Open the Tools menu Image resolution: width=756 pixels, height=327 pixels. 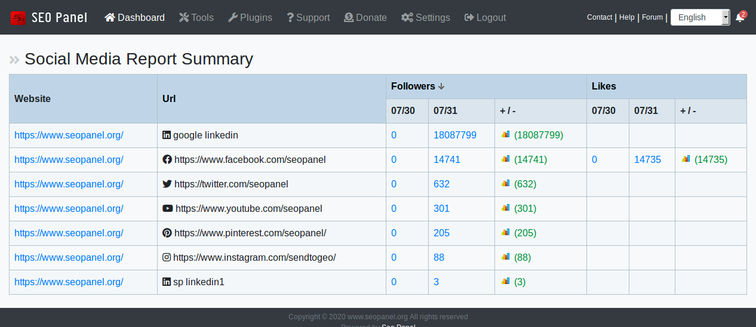pyautogui.click(x=196, y=18)
